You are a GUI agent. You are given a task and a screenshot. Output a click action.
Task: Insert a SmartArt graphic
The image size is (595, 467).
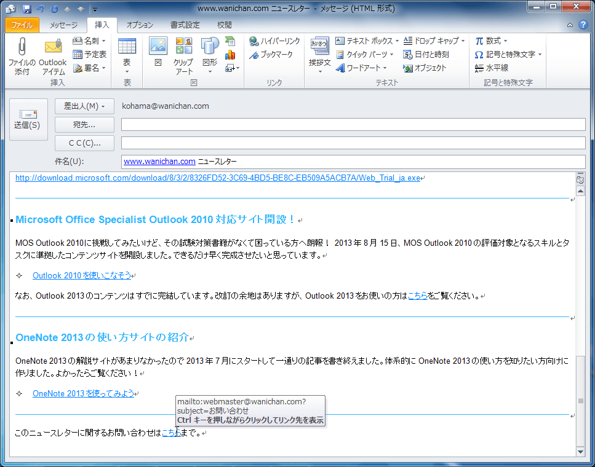(x=230, y=41)
